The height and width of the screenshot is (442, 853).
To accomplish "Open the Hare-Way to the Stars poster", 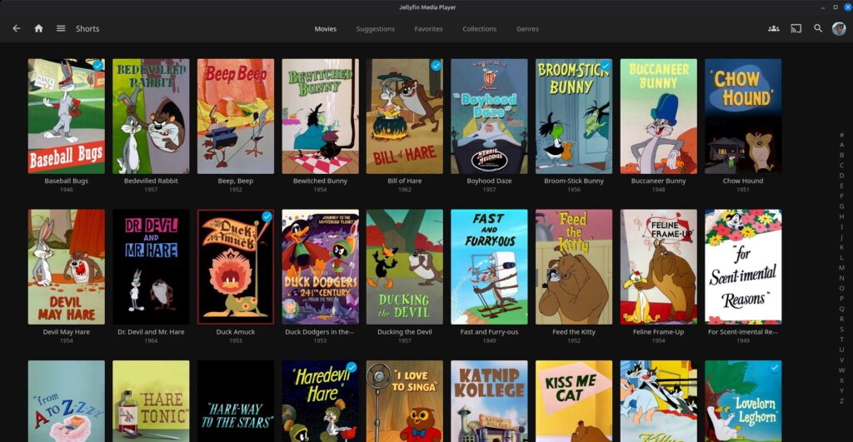I will pos(236,401).
